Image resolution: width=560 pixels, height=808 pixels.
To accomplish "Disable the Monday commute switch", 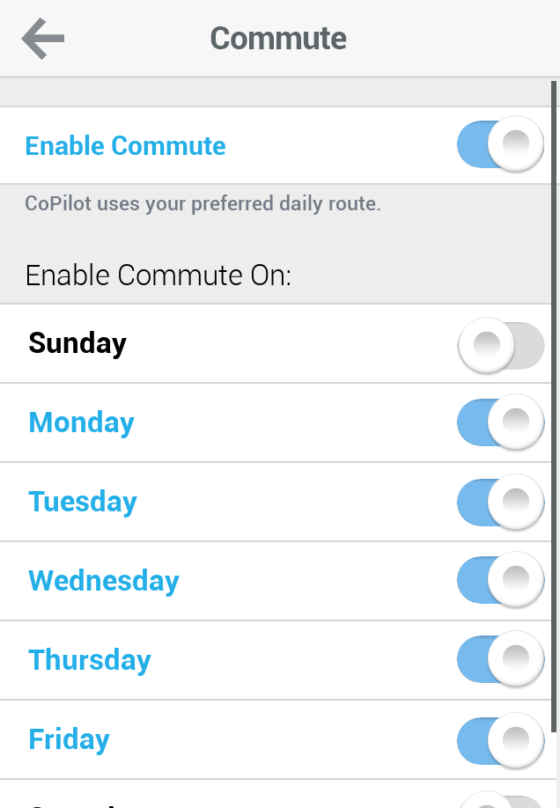I will [x=500, y=423].
